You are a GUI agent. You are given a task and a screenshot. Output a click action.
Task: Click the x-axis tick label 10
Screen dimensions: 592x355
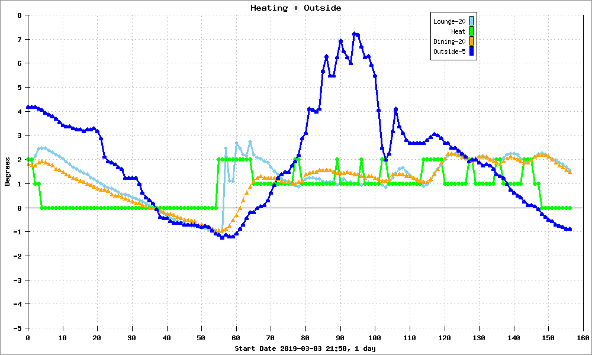coord(62,338)
